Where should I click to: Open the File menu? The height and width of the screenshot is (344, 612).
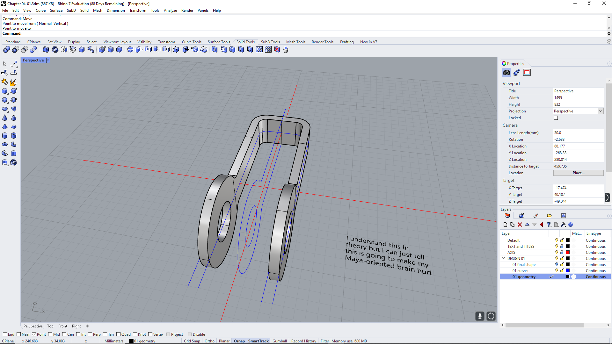5,11
